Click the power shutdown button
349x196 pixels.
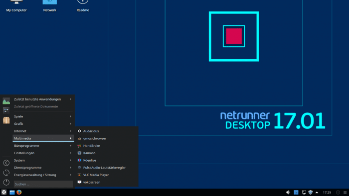tap(6, 182)
